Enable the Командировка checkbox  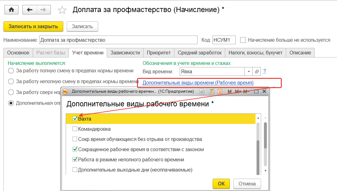[x=75, y=129]
